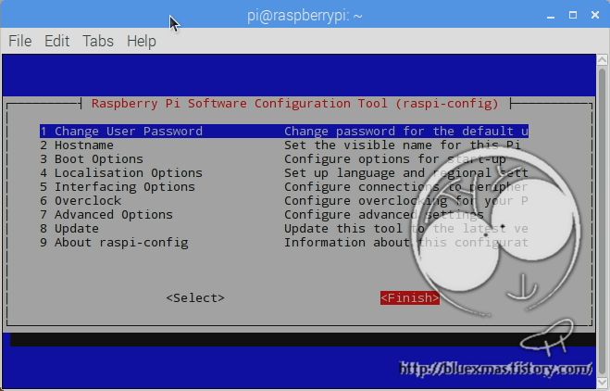Click "Information about this configurat" description
The image size is (610, 391).
pos(406,243)
